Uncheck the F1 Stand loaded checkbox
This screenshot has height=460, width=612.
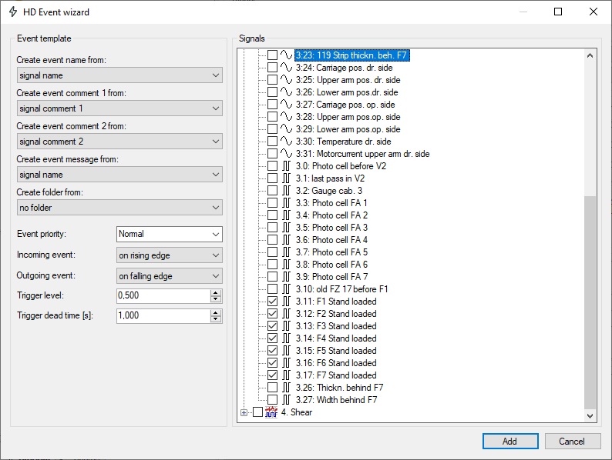pyautogui.click(x=272, y=302)
